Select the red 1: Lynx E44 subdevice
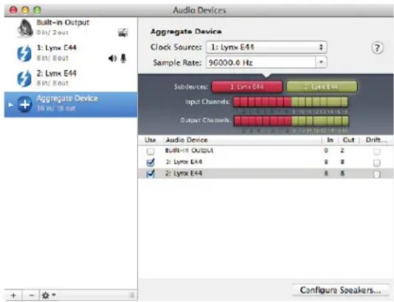This screenshot has width=394, height=302. click(x=247, y=87)
